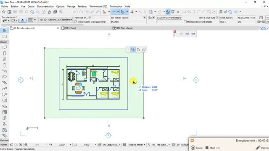
Task: Toggle the eye icon in floating palette
Action: click(181, 34)
